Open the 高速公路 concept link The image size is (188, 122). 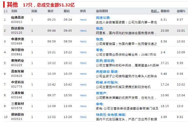coord(103,18)
